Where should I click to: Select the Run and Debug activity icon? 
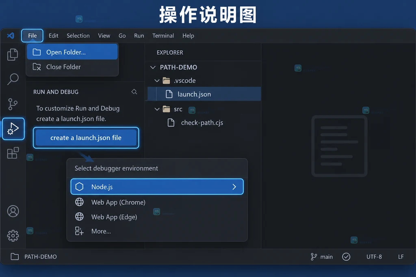tap(13, 129)
